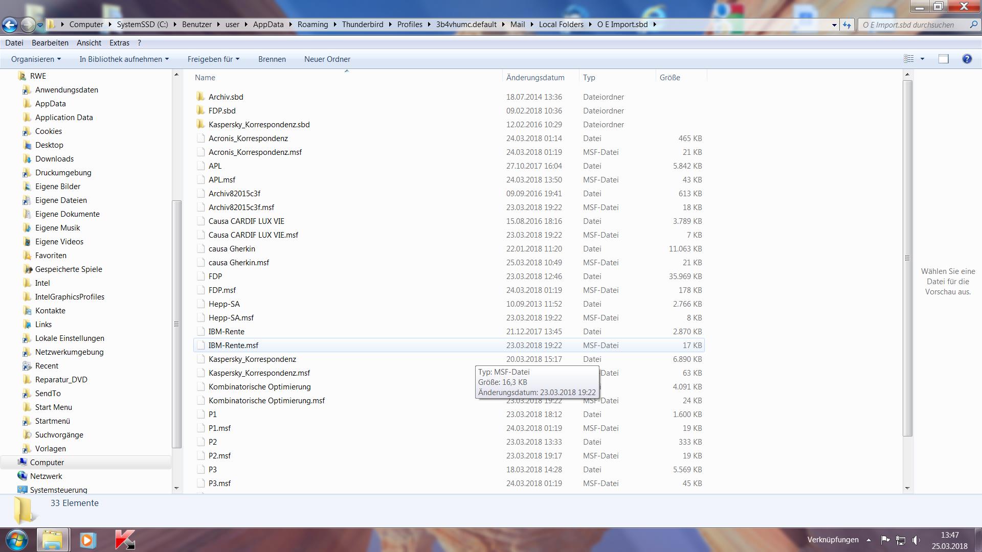This screenshot has width=982, height=552.
Task: Sort by the Name column header
Action: click(347, 78)
